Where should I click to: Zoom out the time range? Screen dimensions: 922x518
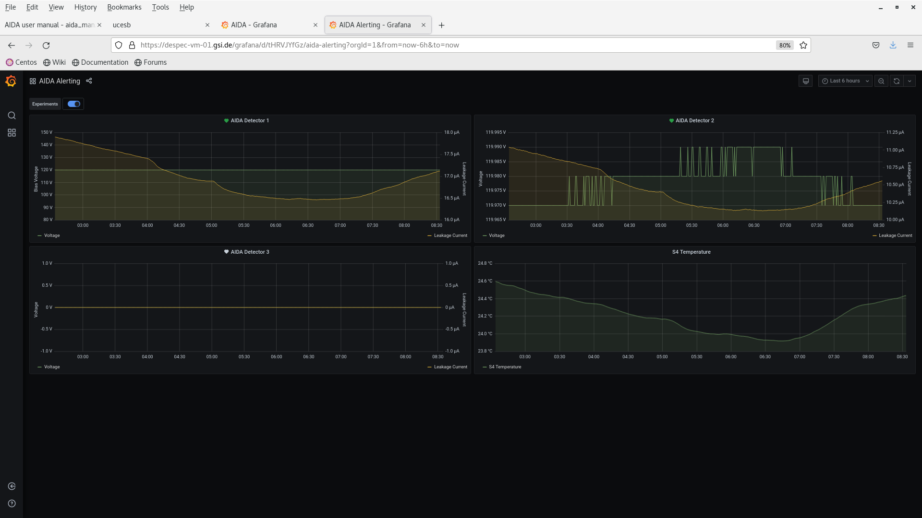point(881,81)
